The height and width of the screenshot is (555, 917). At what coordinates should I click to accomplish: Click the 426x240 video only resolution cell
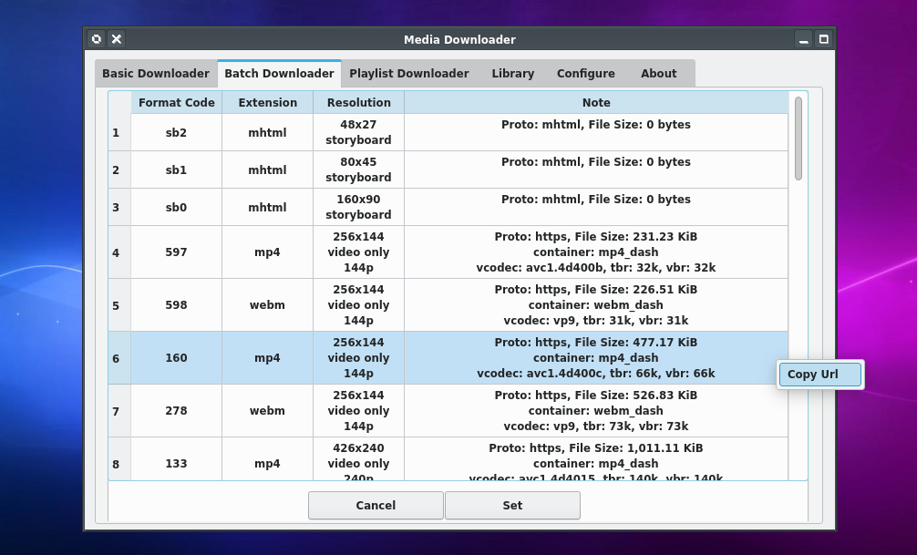coord(358,459)
